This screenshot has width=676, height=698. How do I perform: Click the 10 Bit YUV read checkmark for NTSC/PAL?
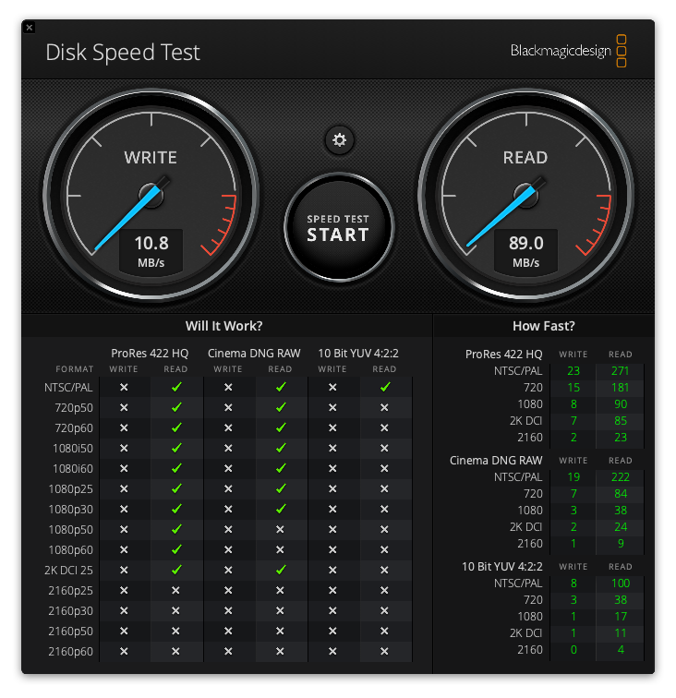pos(385,387)
